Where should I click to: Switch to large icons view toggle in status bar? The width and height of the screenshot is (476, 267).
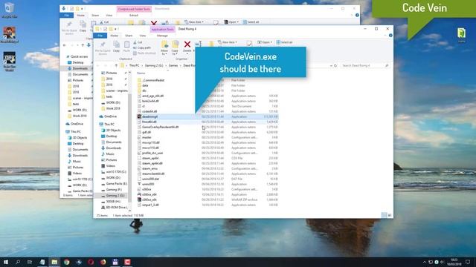click(390, 215)
